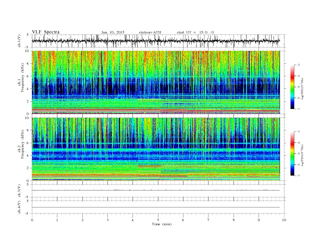Click the "-3" label on ch.1 colorbar
The height and width of the screenshot is (247, 320).
coord(298,65)
